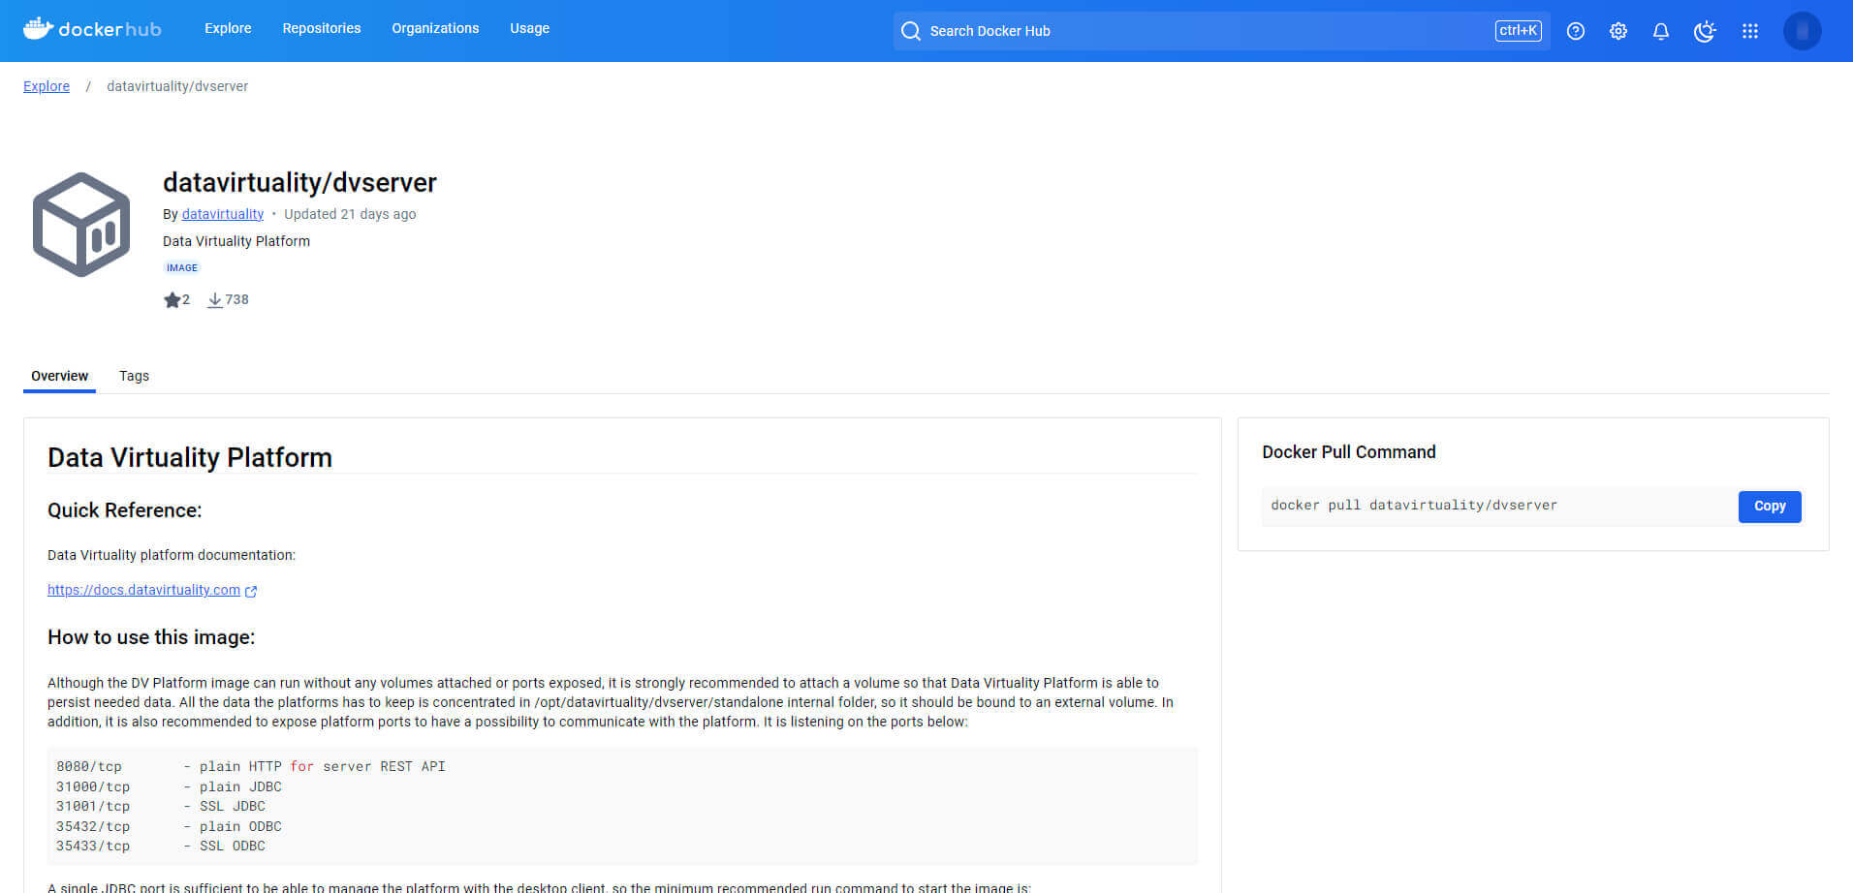Image resolution: width=1853 pixels, height=893 pixels.
Task: Open the docs.datavirtuality.com link
Action: (x=143, y=590)
